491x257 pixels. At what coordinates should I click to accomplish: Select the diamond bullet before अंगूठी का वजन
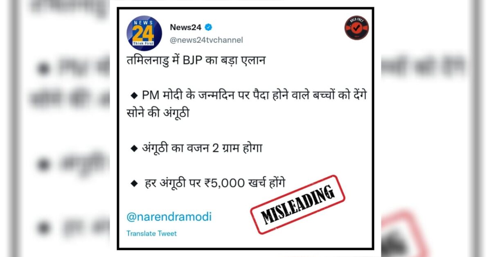133,148
